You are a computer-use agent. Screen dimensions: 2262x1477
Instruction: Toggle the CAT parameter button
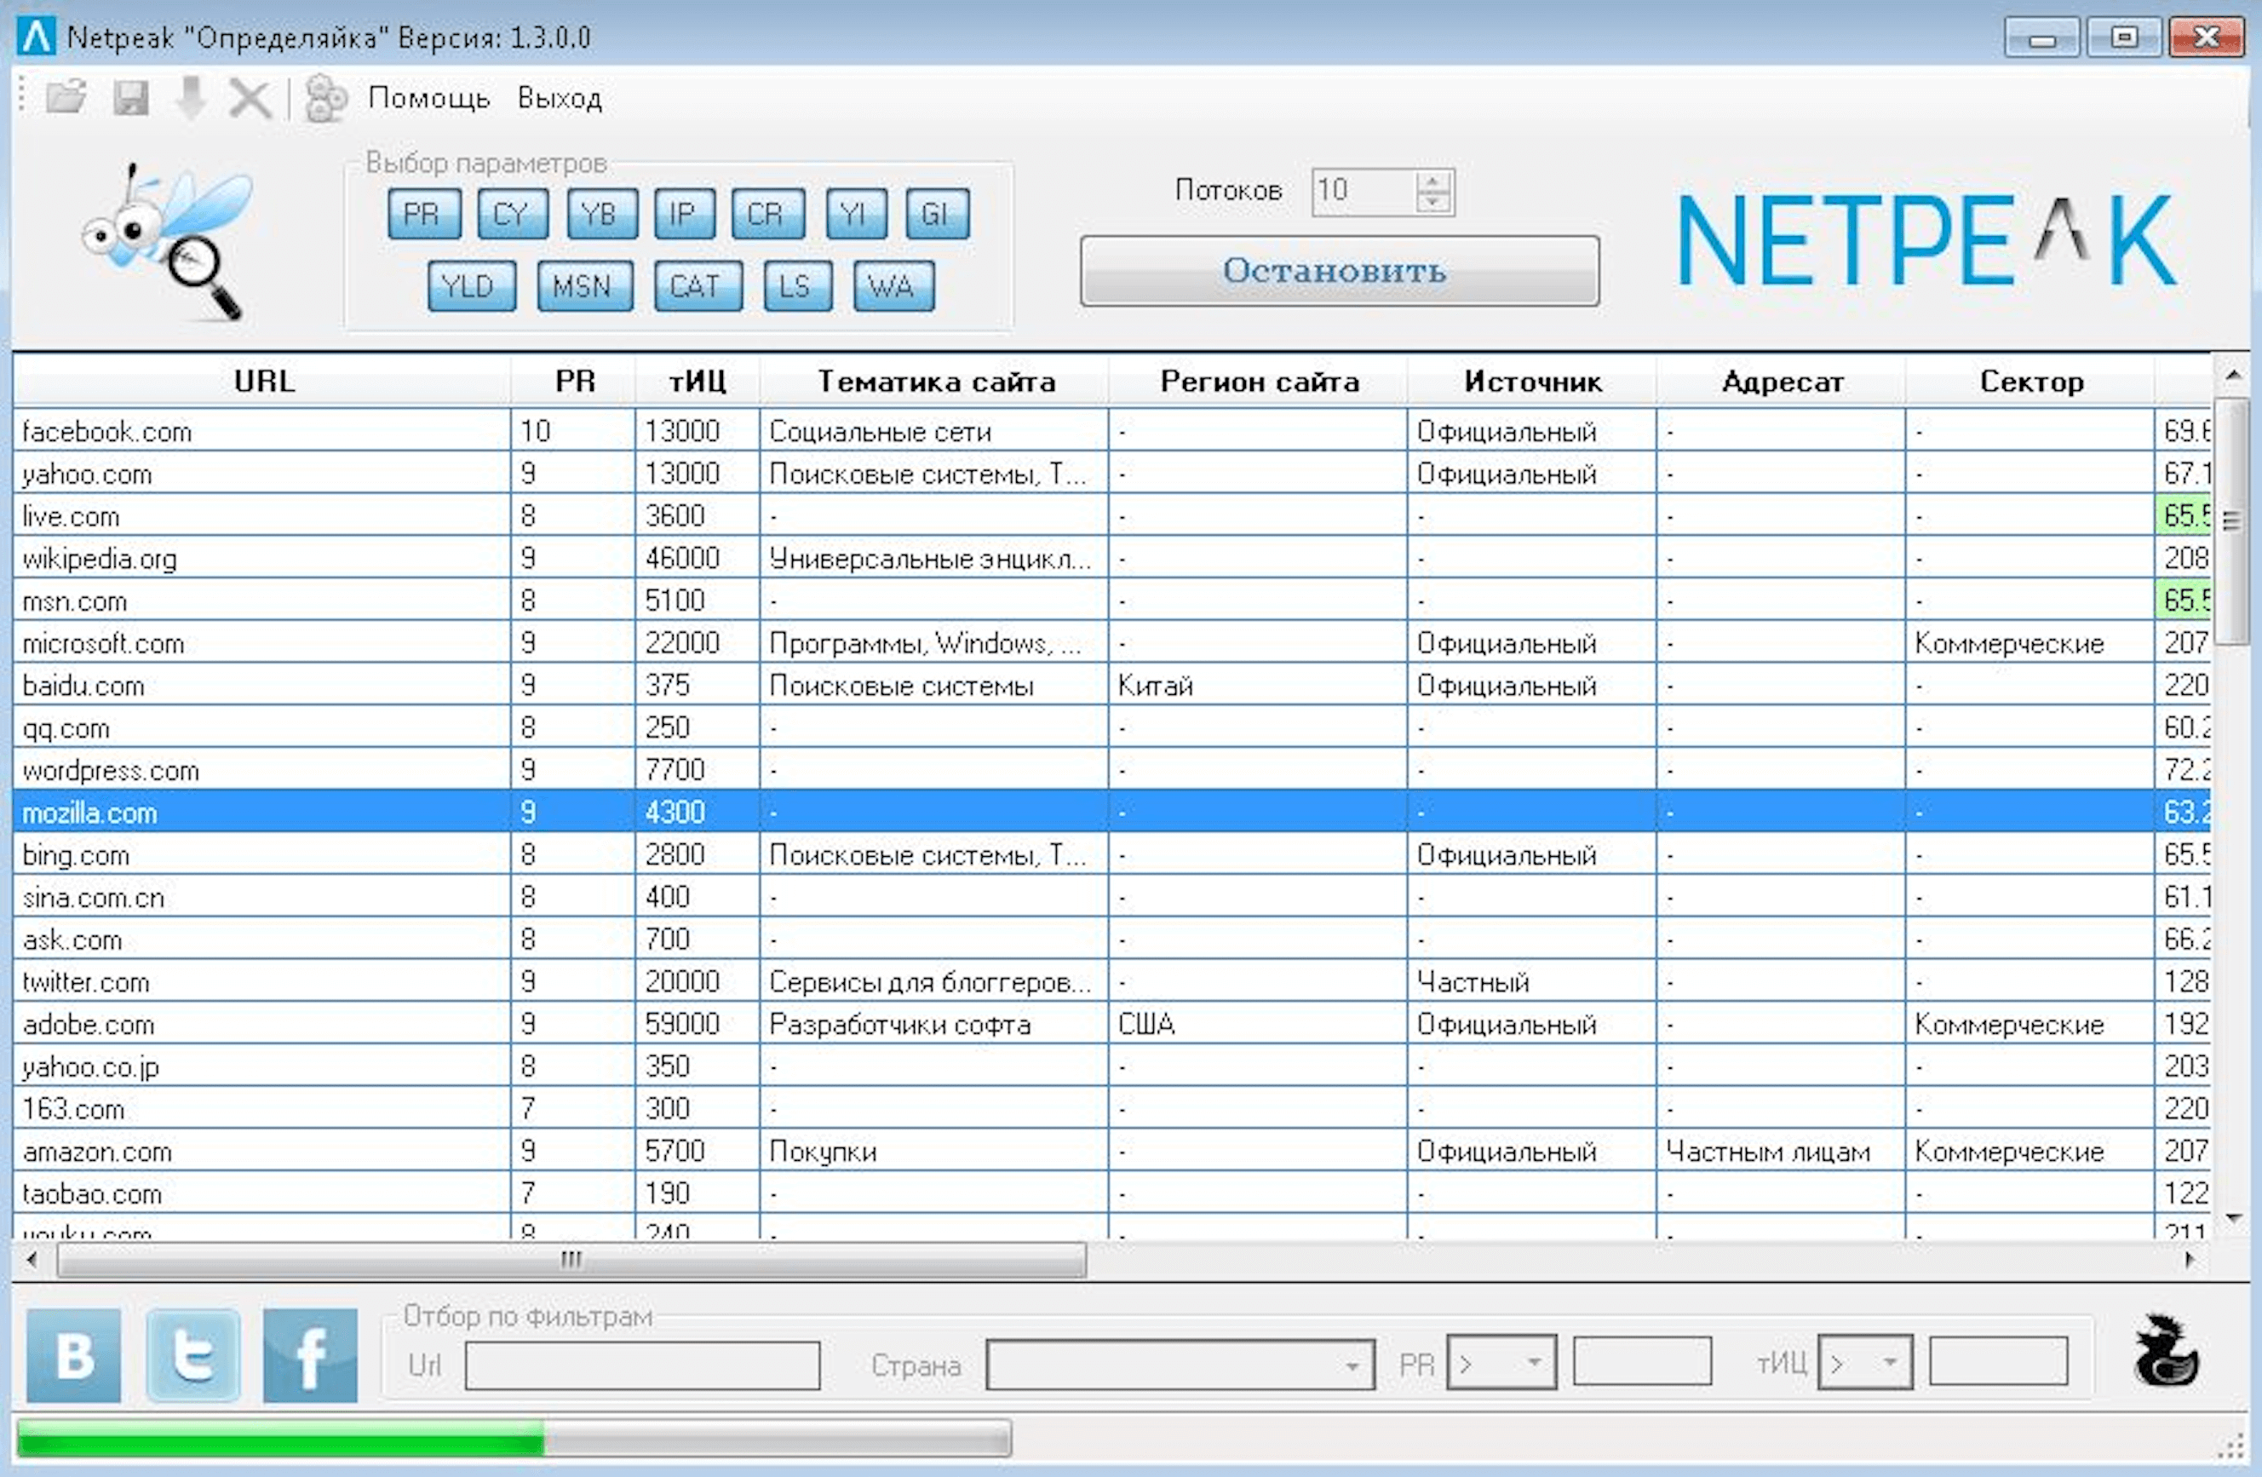[x=698, y=286]
